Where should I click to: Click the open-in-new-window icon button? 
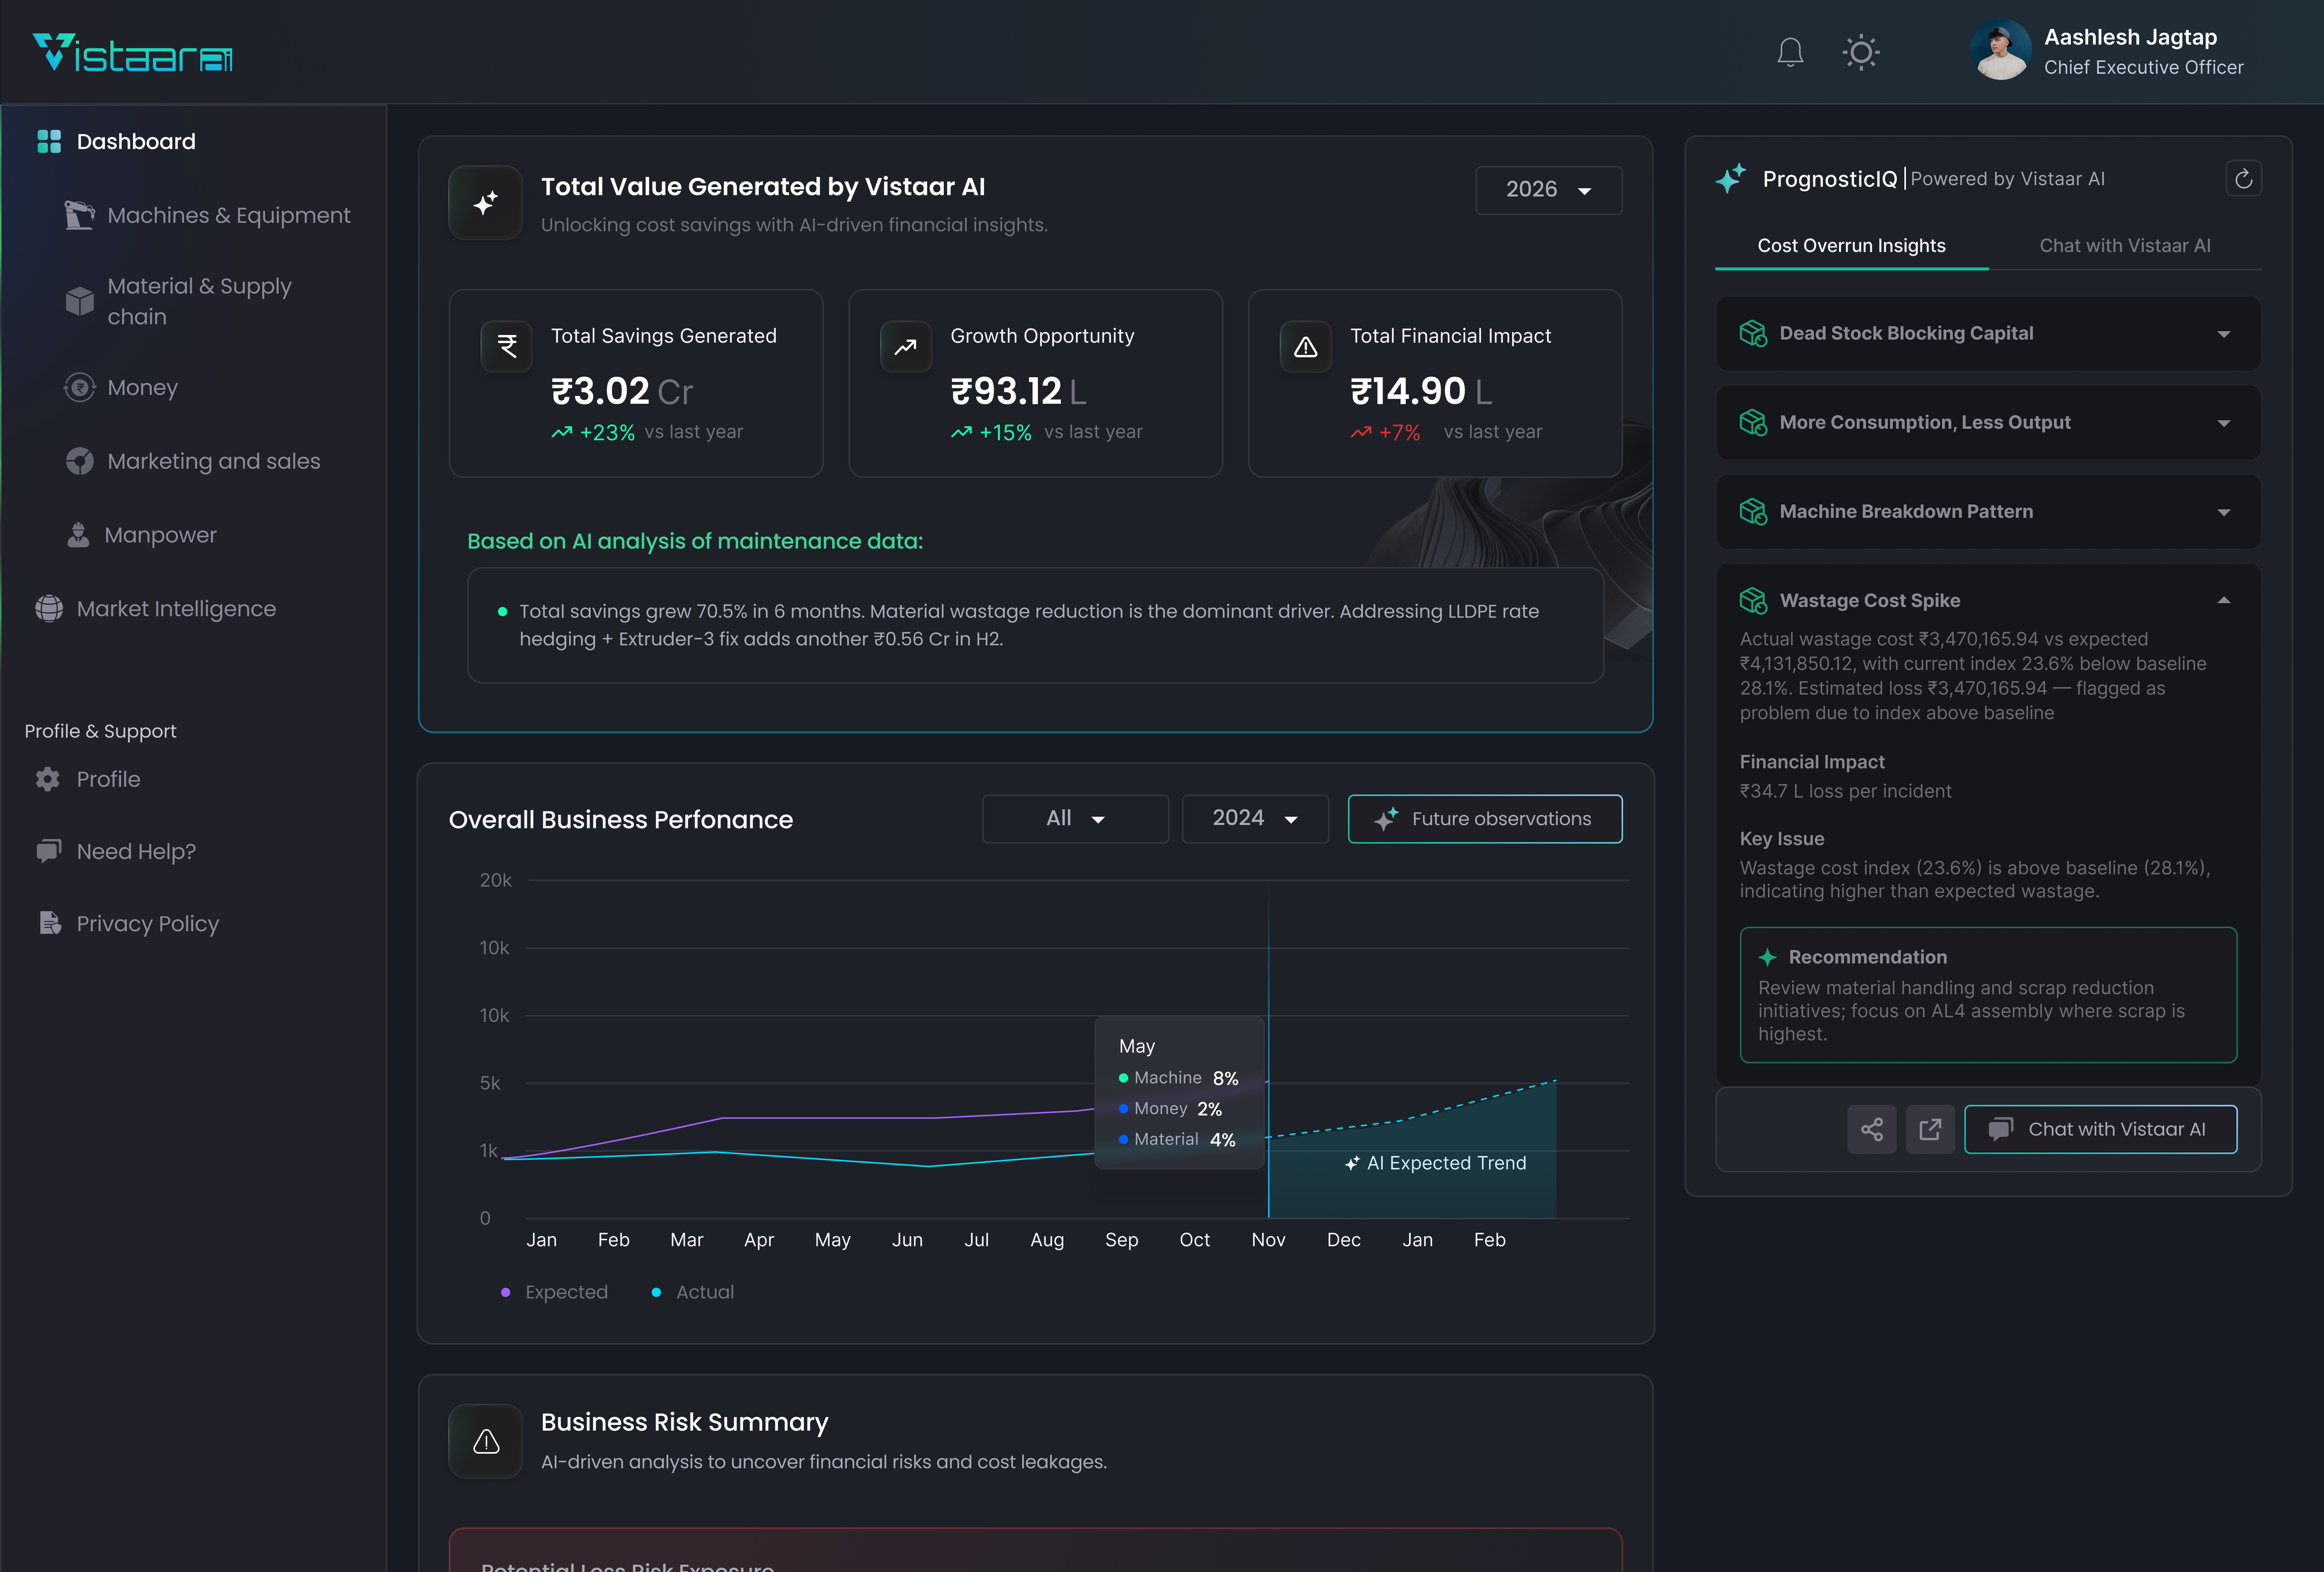[1930, 1129]
